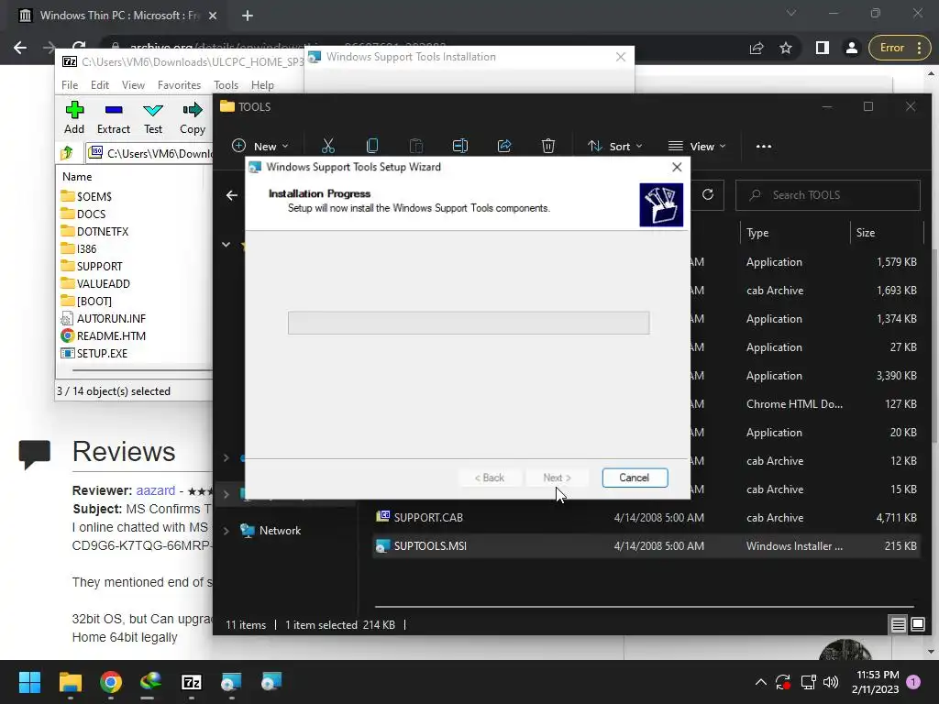Open View dropdown in Explorer toolbar

coord(697,146)
